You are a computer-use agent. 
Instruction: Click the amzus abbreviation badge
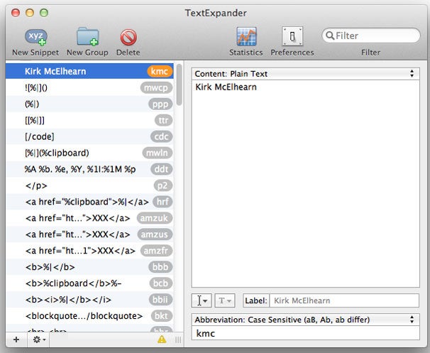tap(155, 234)
